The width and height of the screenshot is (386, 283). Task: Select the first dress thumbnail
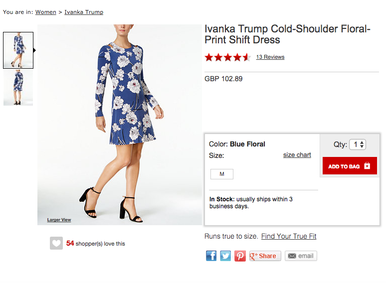point(18,50)
